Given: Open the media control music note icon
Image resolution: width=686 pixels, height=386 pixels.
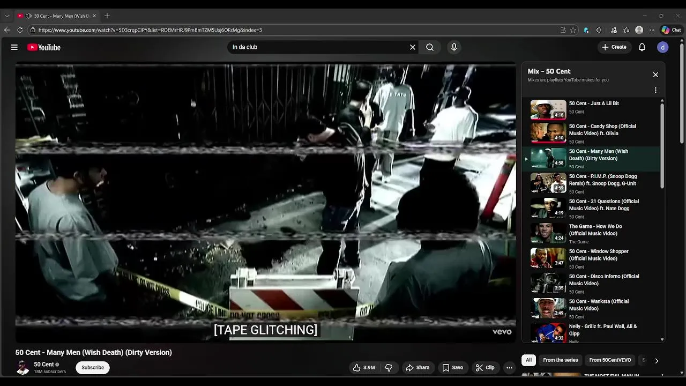Looking at the screenshot, I should point(614,30).
